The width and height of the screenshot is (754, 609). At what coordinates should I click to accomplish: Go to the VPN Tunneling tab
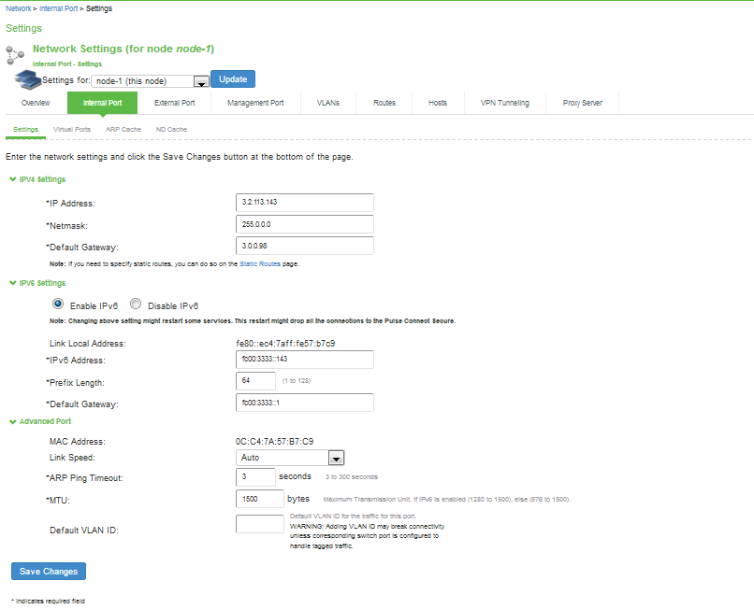click(504, 103)
